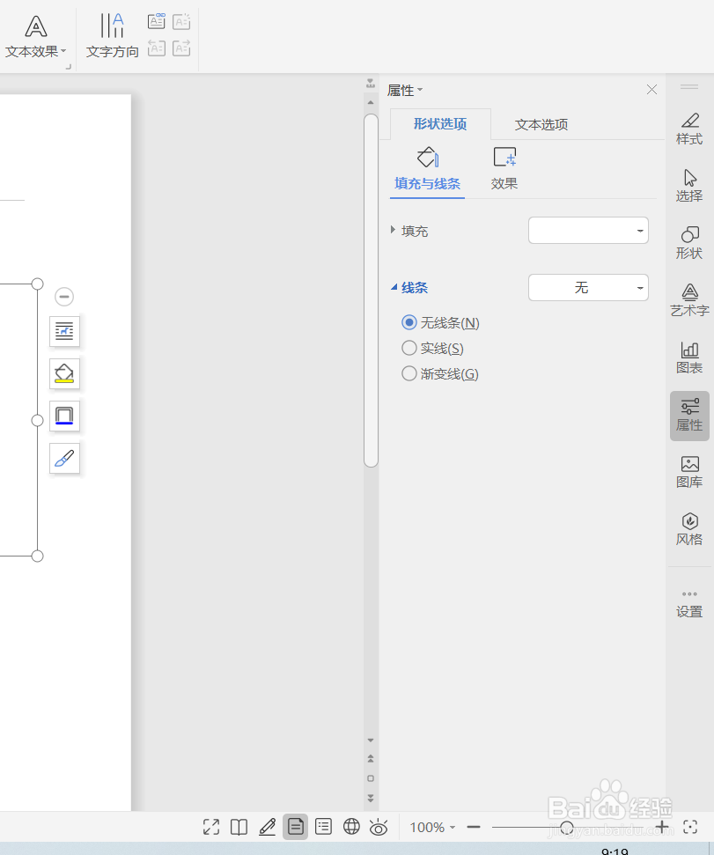Click the fill color bucket floating icon
Screen dimensions: 714x855
pos(64,373)
